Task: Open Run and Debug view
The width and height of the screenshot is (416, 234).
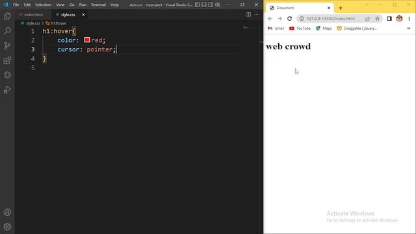Action: [7, 90]
